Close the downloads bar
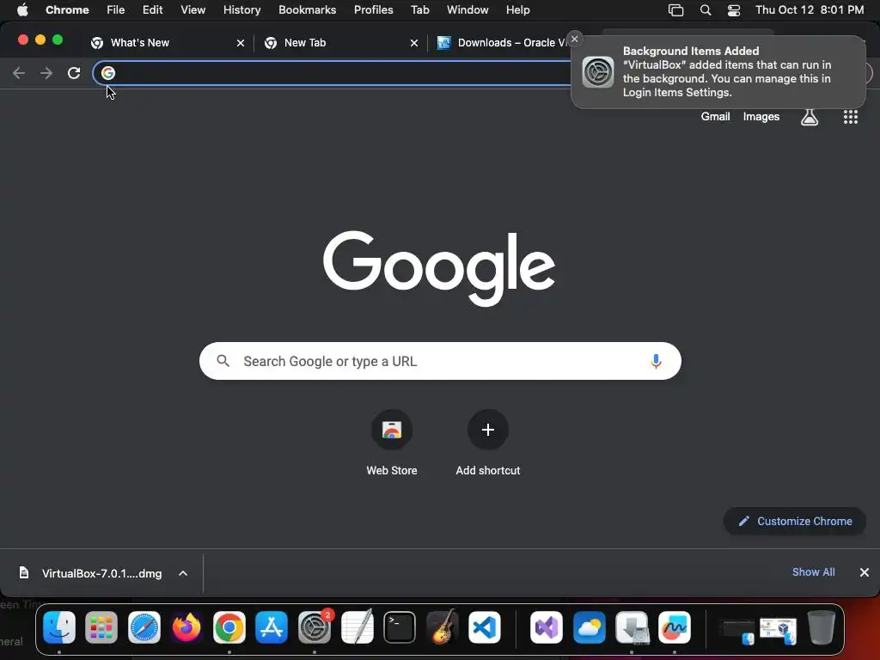The height and width of the screenshot is (660, 880). [865, 572]
